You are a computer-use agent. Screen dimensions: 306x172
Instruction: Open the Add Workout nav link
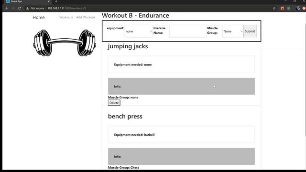click(86, 17)
